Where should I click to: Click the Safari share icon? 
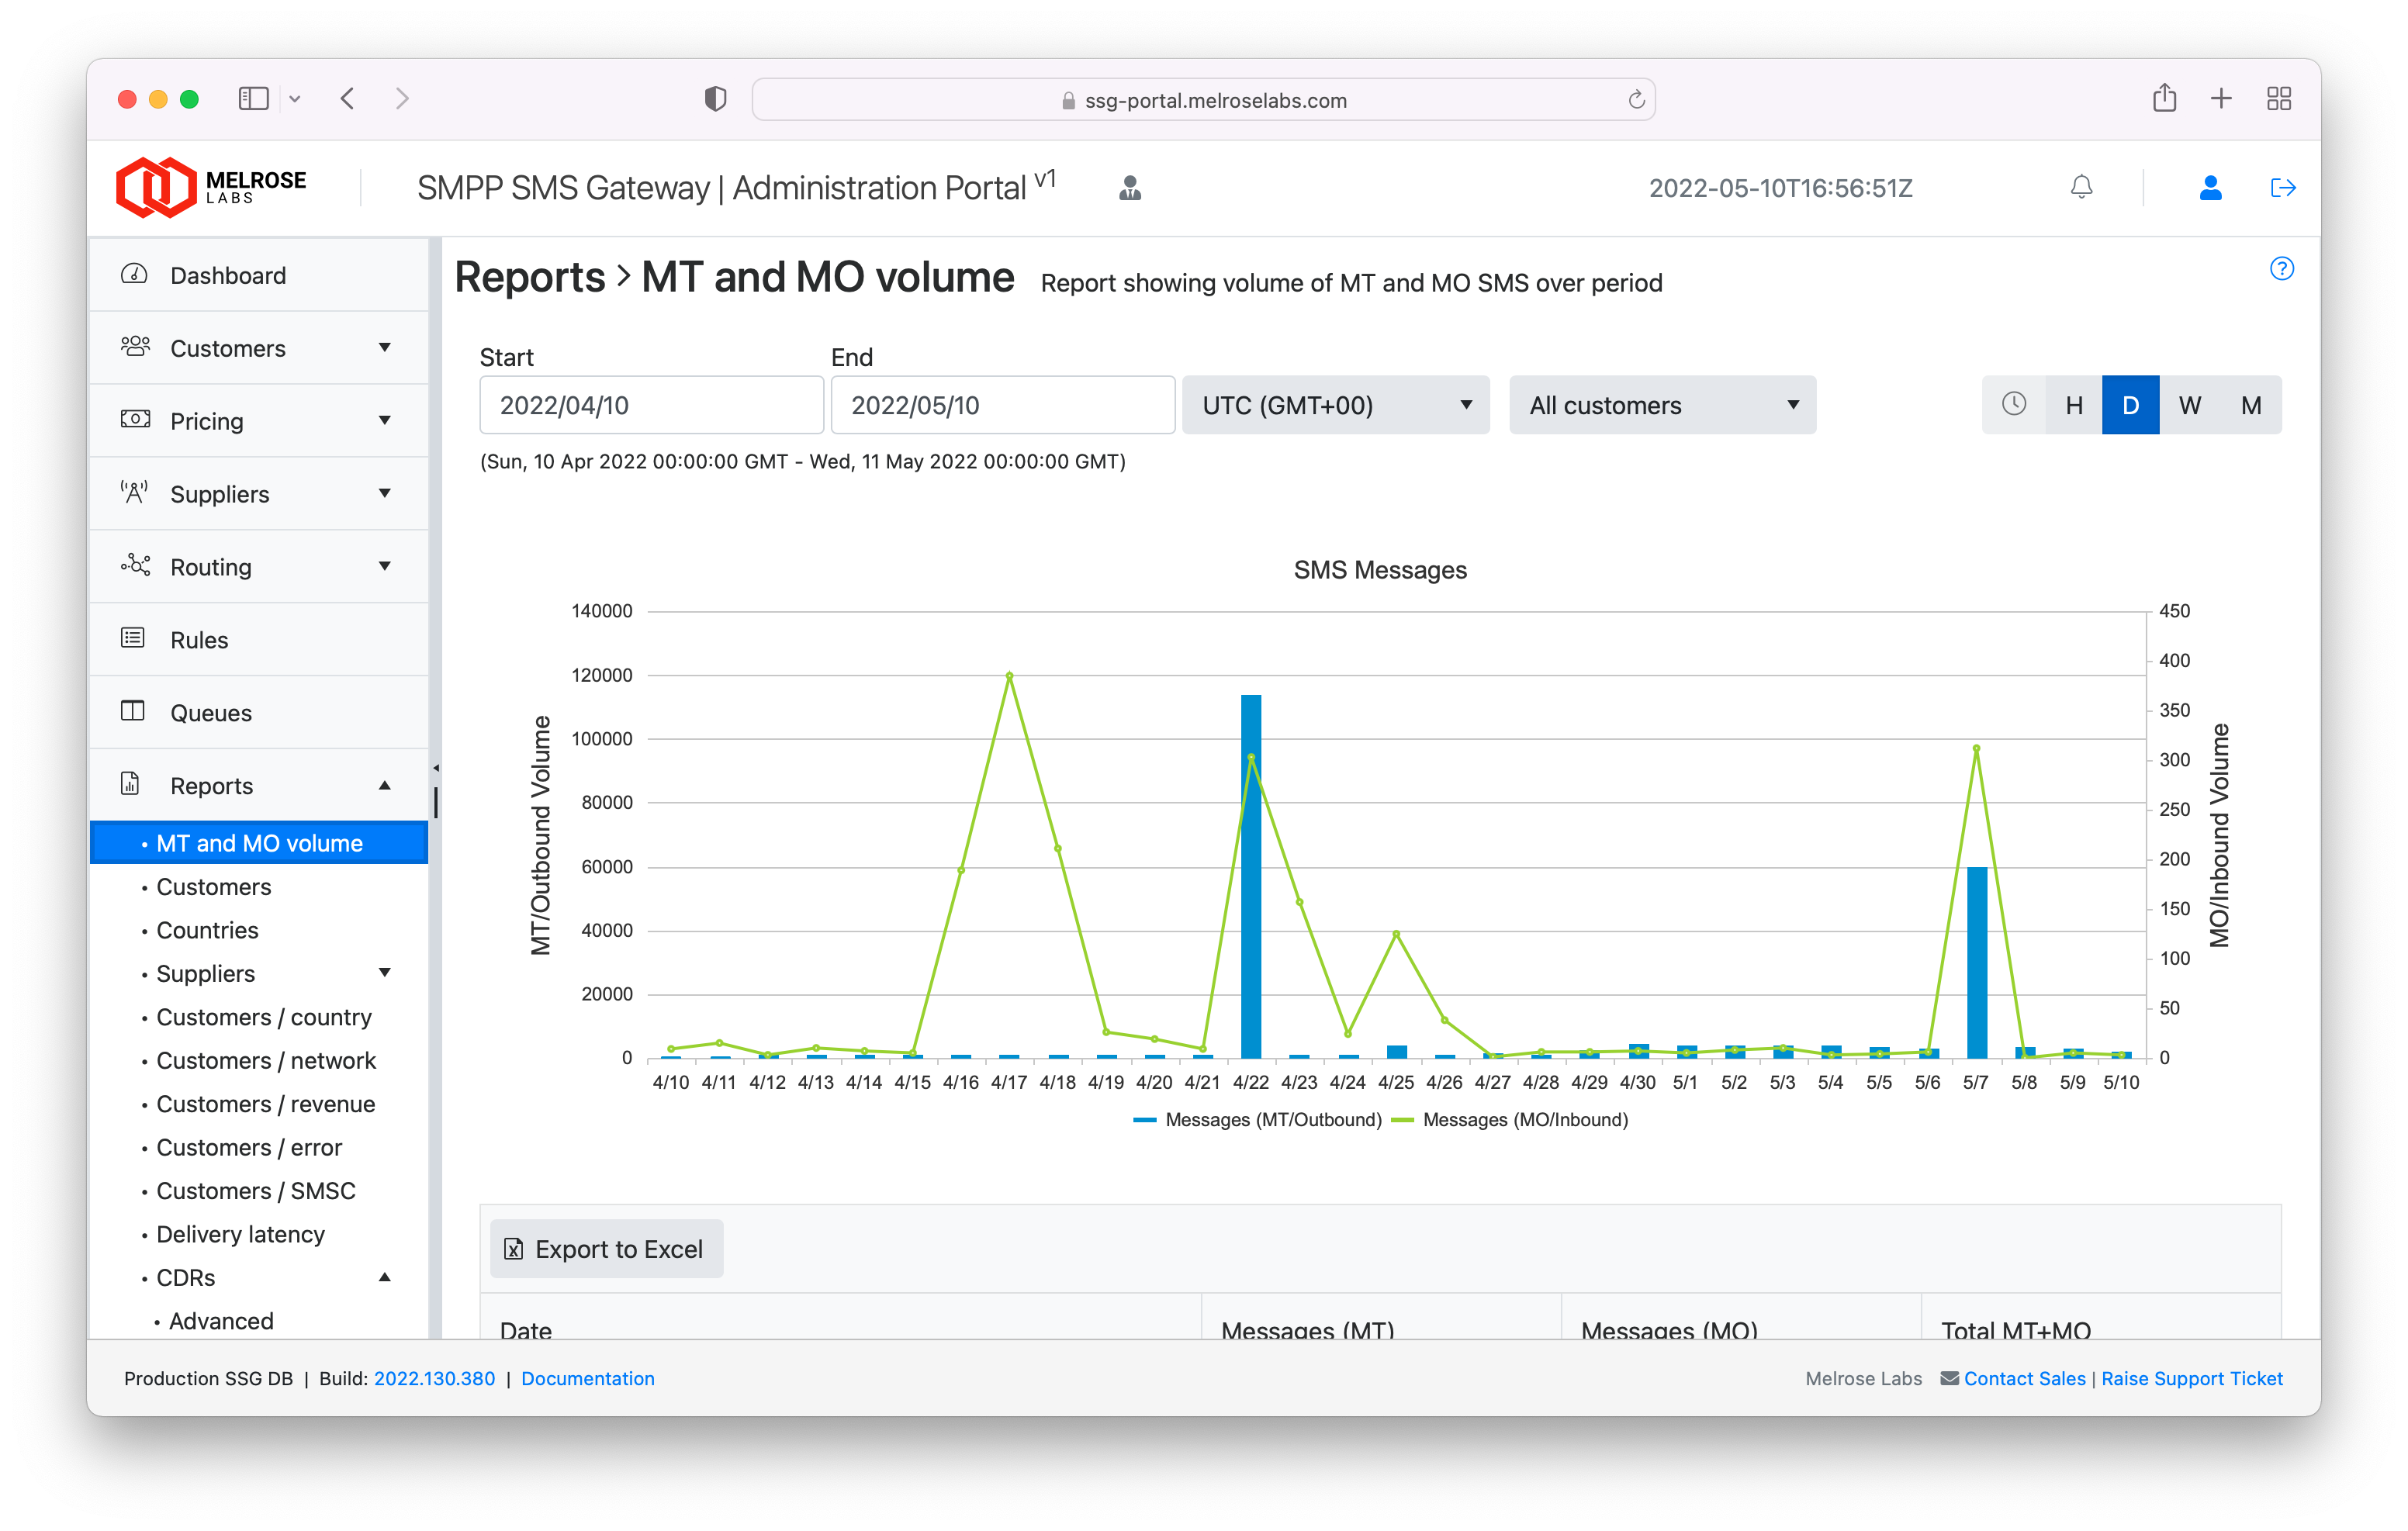[x=2164, y=98]
